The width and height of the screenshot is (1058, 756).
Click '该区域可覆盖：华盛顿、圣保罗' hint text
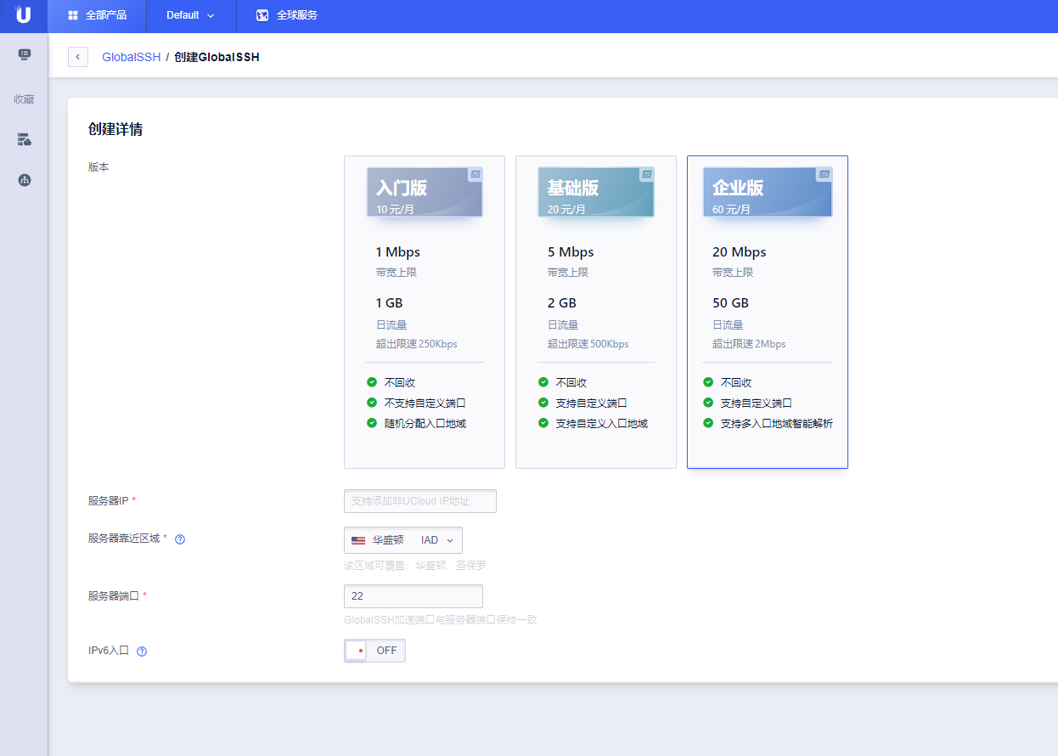[x=415, y=566]
